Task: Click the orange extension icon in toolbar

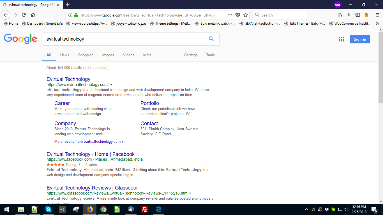Action: coord(366,15)
